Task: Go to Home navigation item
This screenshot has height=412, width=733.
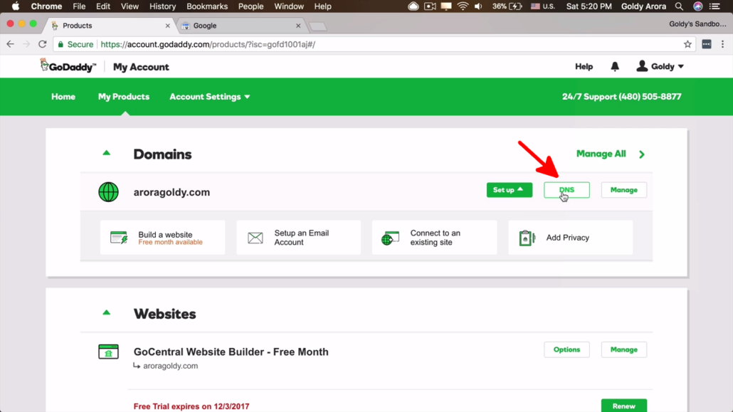Action: click(63, 97)
